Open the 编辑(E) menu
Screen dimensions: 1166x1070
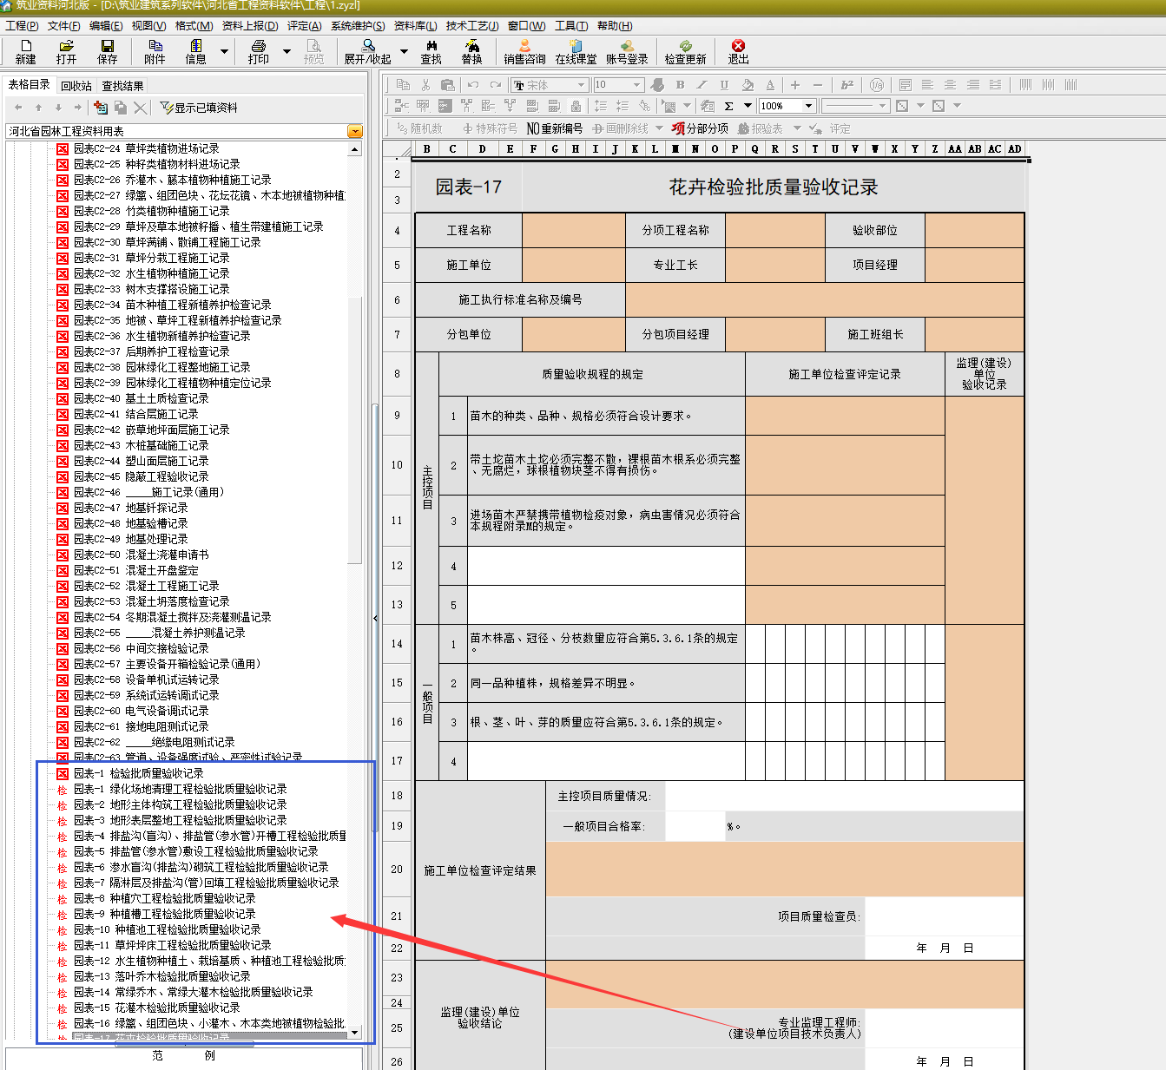[x=106, y=26]
